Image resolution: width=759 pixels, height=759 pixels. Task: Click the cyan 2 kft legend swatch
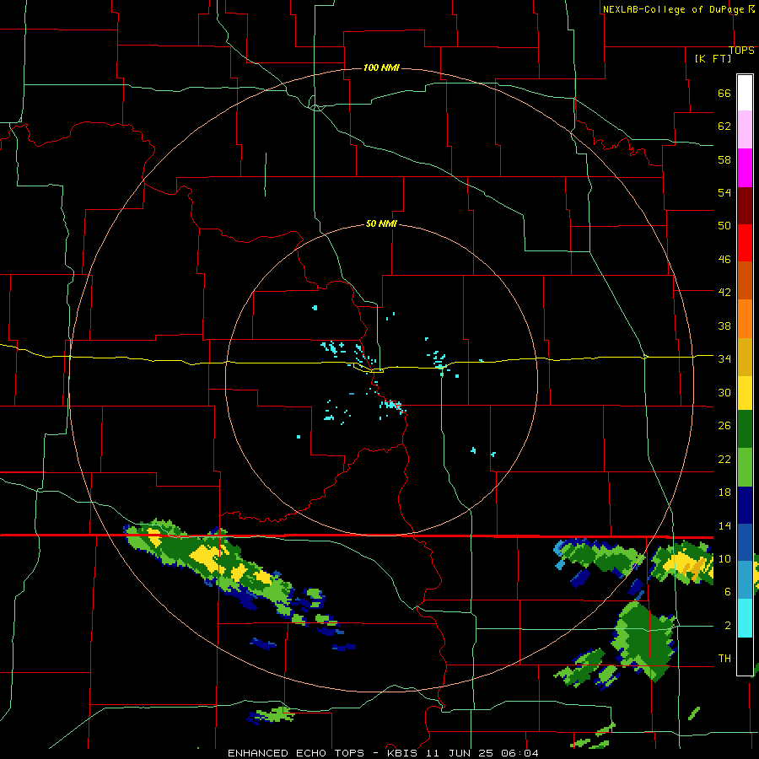coord(745,618)
